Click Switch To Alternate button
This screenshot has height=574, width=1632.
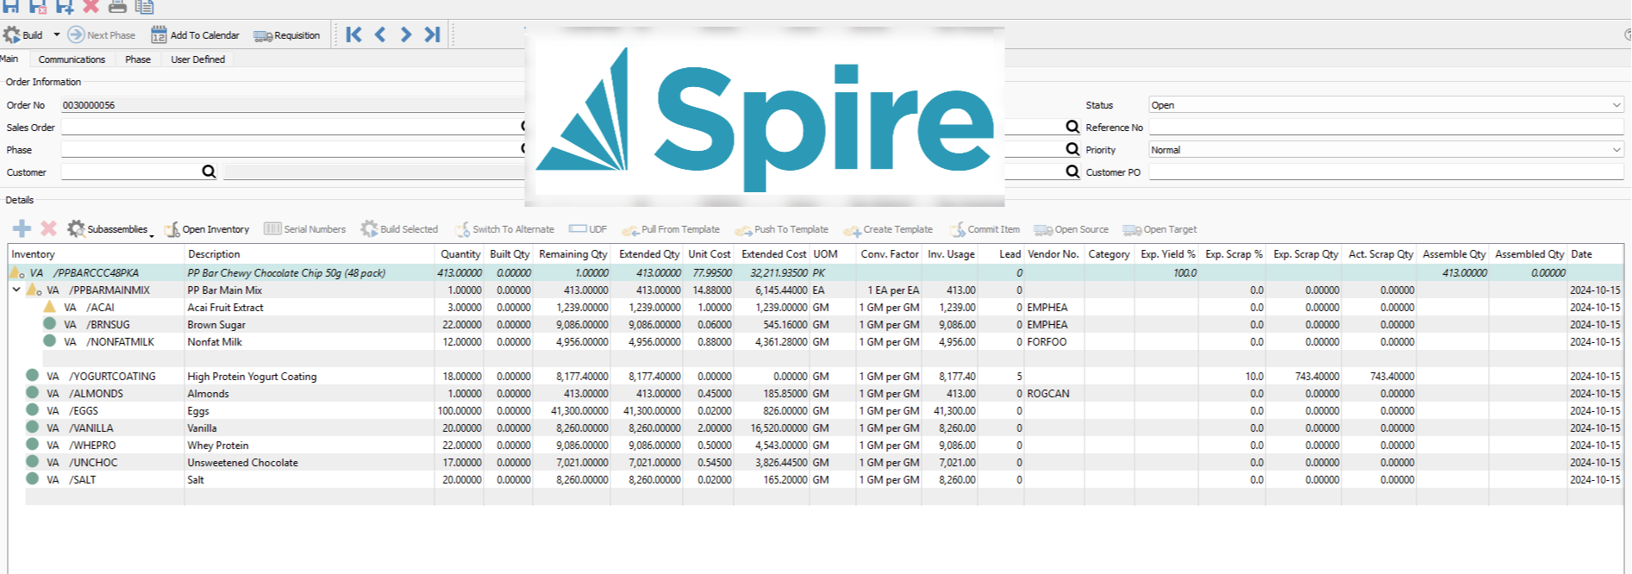tap(504, 229)
